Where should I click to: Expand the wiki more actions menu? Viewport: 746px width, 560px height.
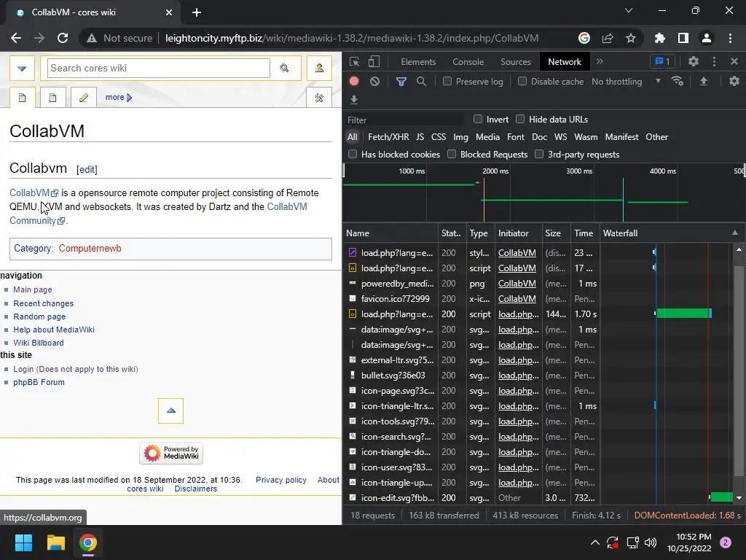119,97
